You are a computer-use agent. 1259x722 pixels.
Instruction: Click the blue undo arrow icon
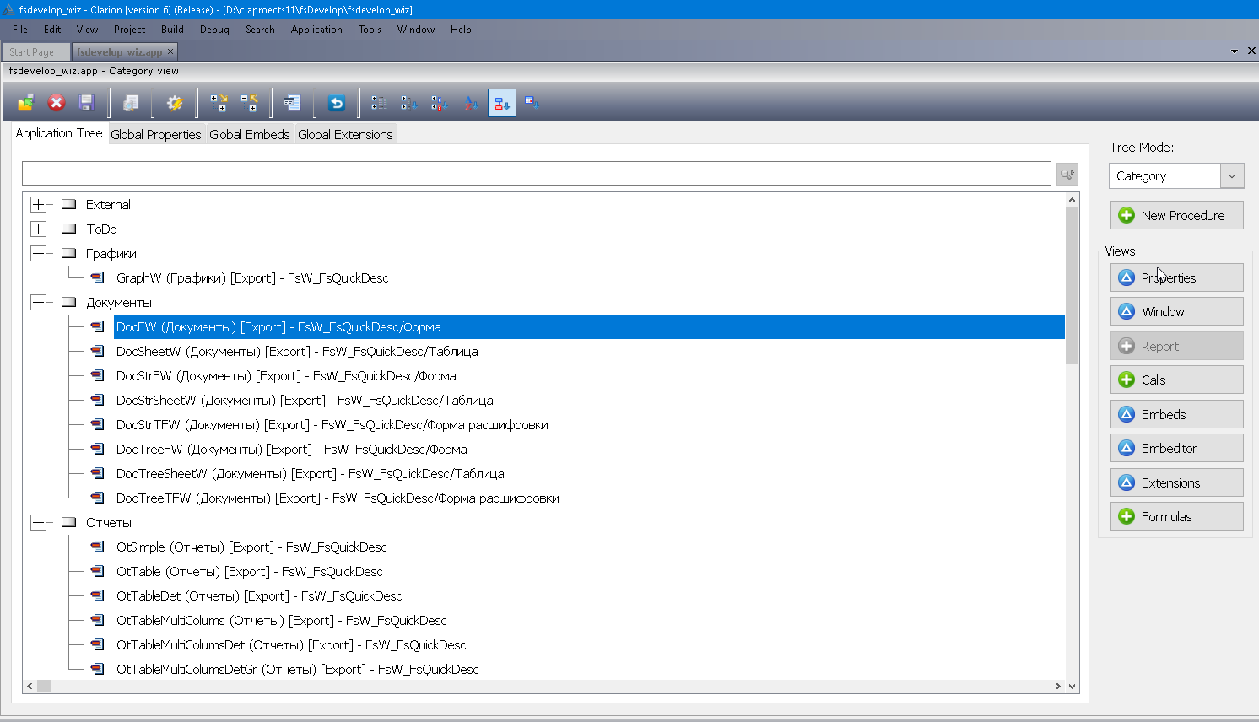click(337, 103)
